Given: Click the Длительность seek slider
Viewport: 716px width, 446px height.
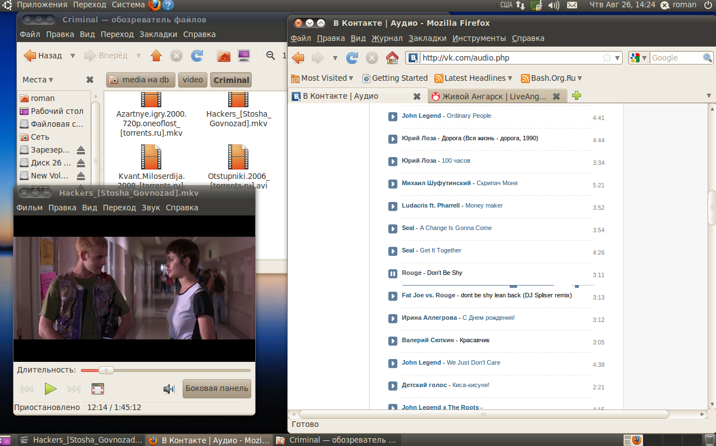Looking at the screenshot, I should tap(166, 370).
